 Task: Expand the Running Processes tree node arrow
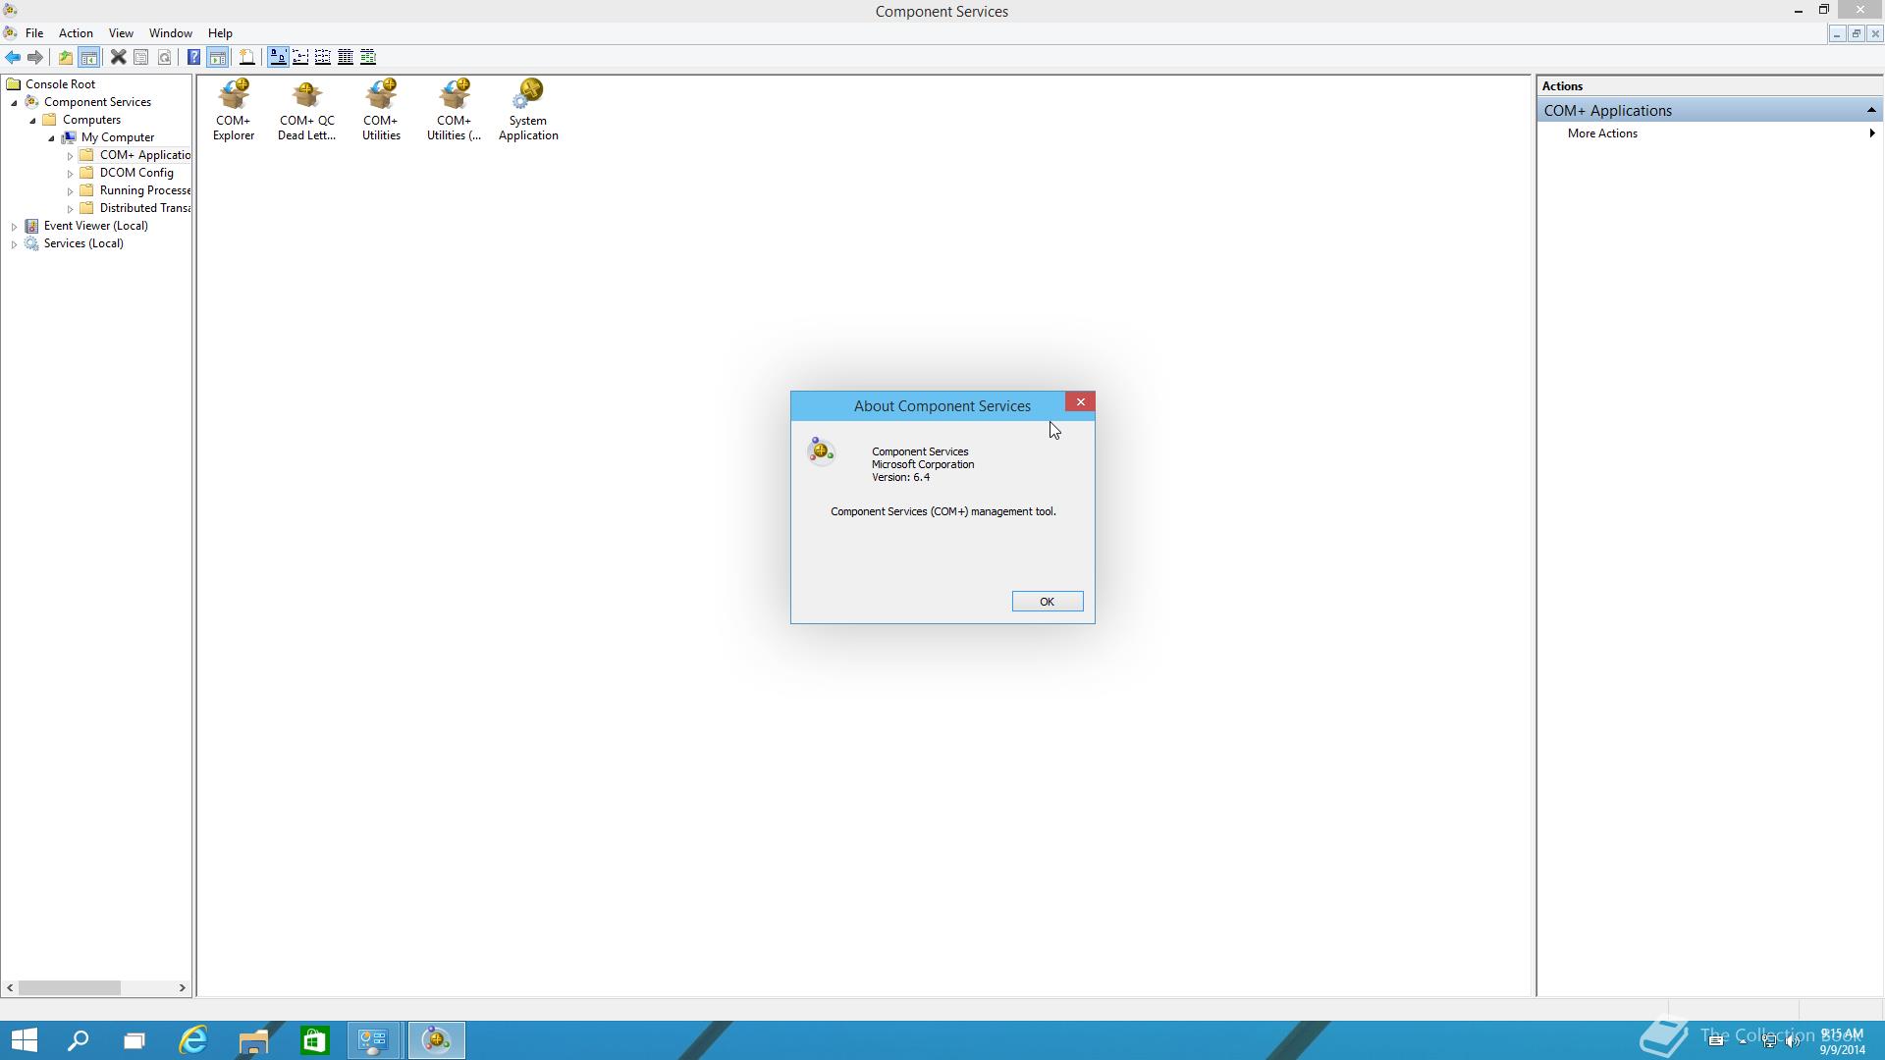coord(70,190)
